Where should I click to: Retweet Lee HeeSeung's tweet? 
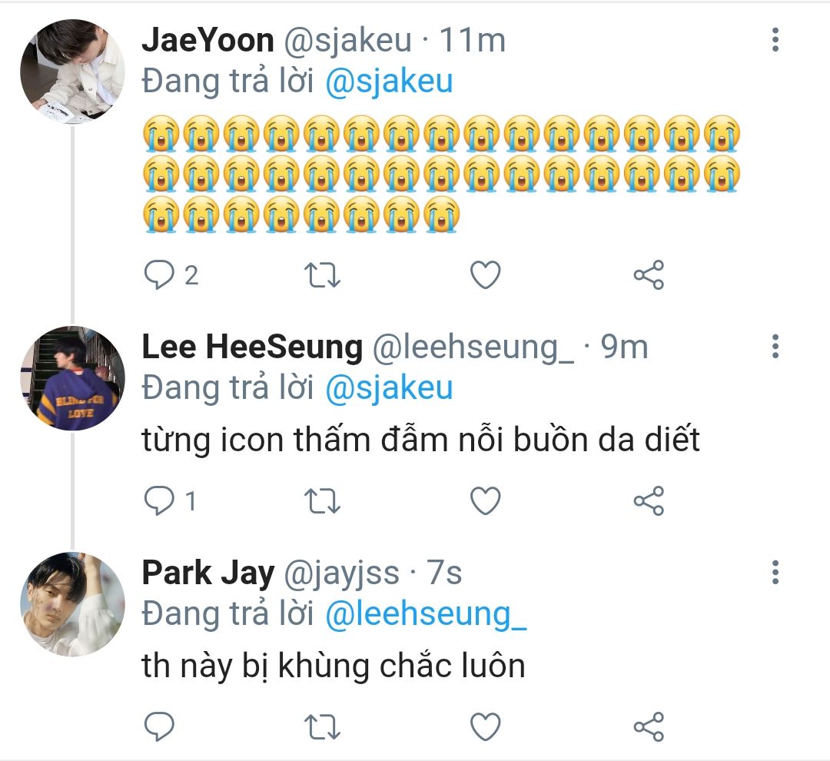coord(324,501)
